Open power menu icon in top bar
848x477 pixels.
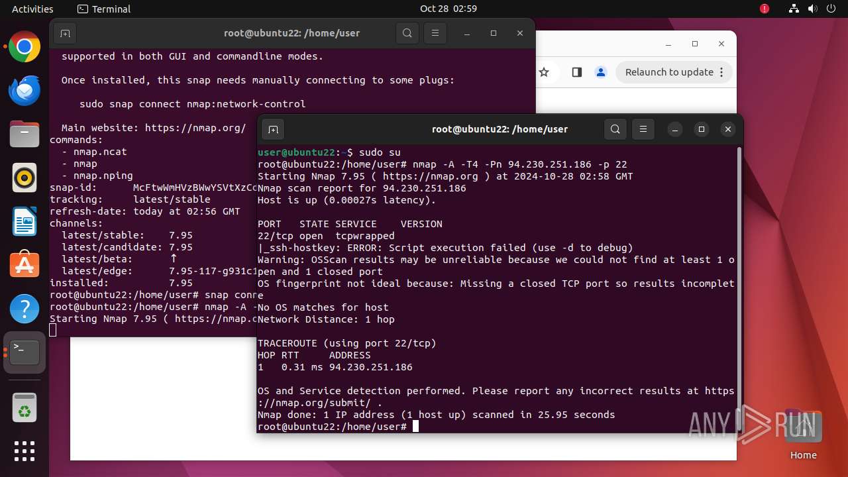coord(831,9)
